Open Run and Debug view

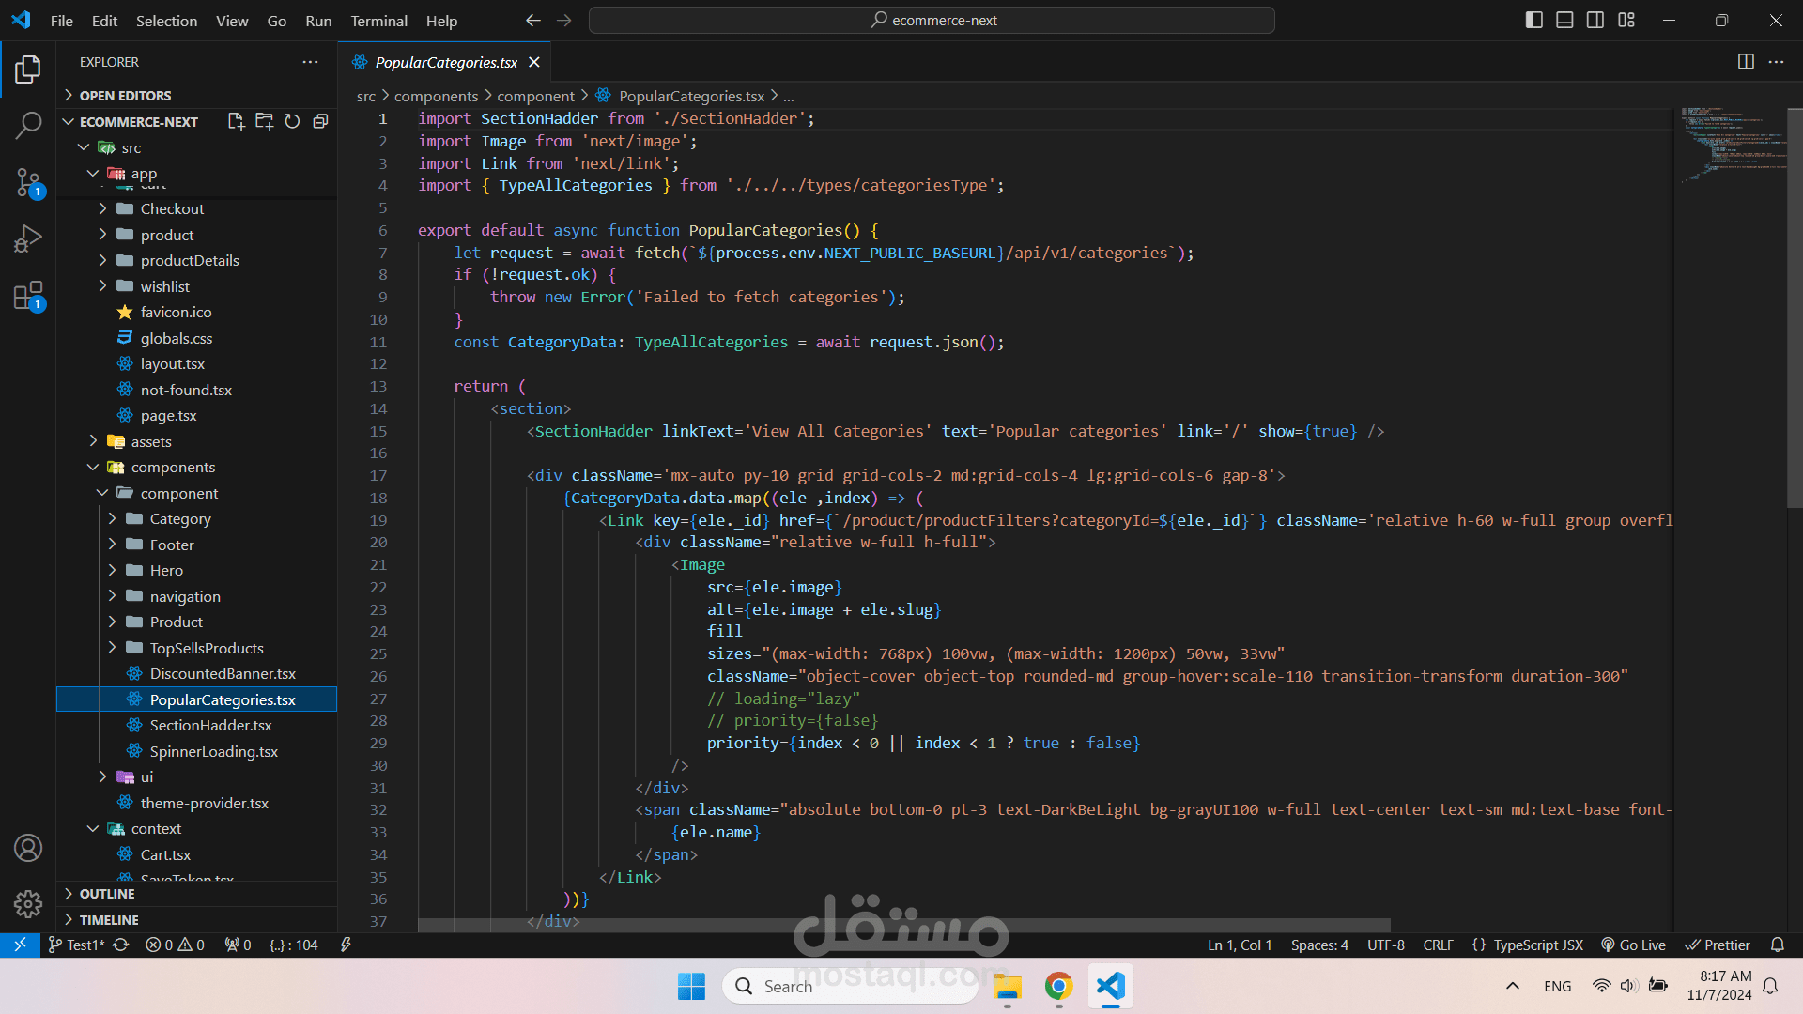coord(28,238)
